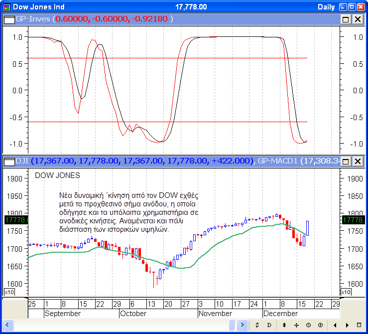Click the December label on the date axis
The image size is (368, 334).
pyautogui.click(x=280, y=314)
